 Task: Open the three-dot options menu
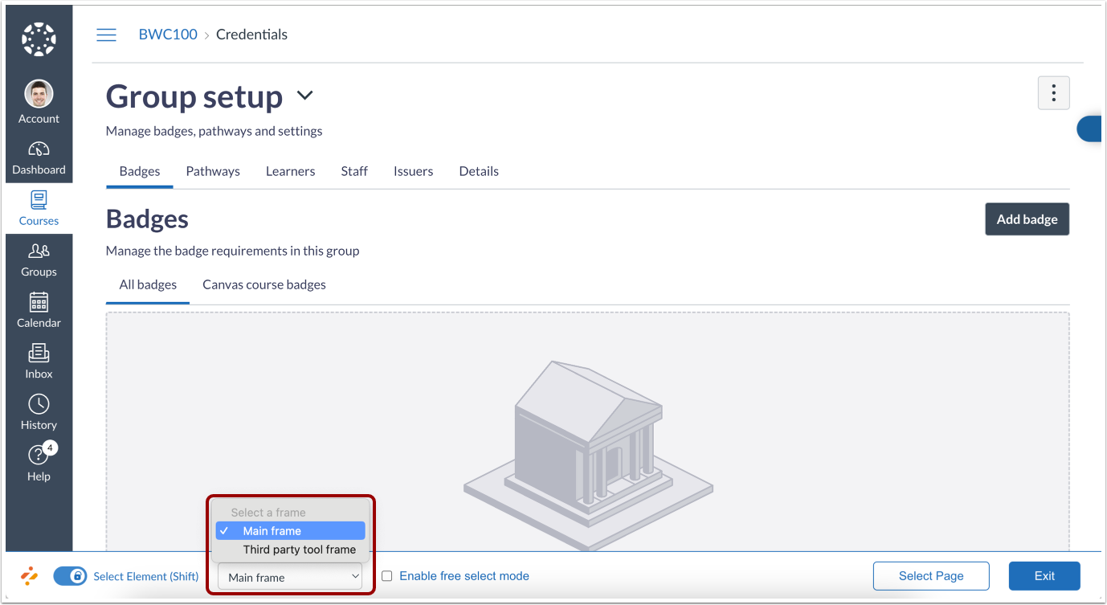point(1053,93)
